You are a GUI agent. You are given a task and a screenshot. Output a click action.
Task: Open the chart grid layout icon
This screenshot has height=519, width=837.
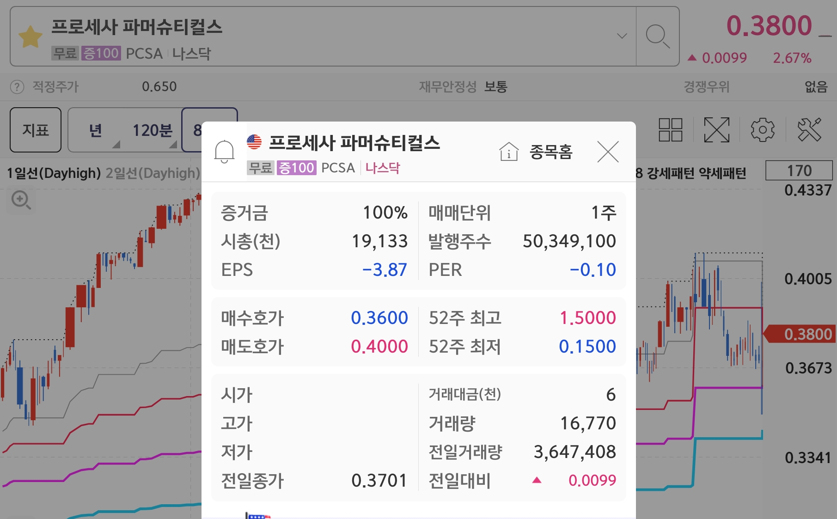[x=671, y=130]
